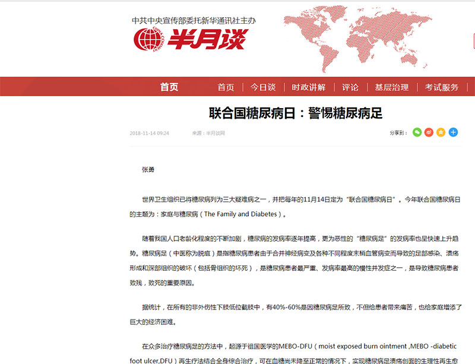Click the article headline 联合国糖尿病日
Screen dimensions: 475x364
point(296,113)
